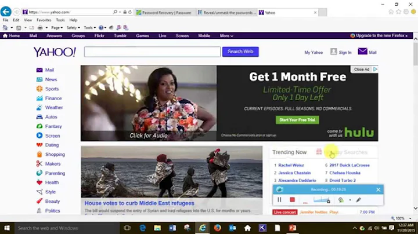This screenshot has height=234, width=418.
Task: Open the File menu
Action: click(5, 20)
